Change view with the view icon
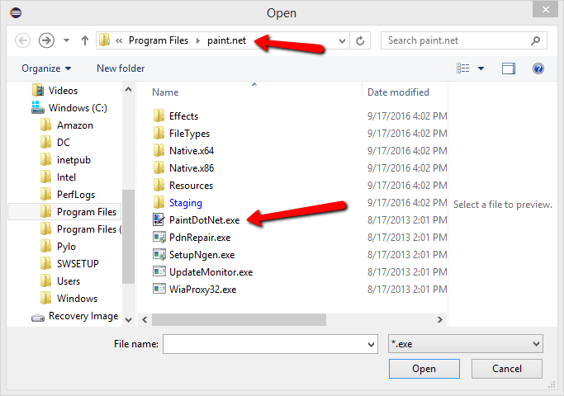Screen dimensions: 564x396 (x=463, y=68)
